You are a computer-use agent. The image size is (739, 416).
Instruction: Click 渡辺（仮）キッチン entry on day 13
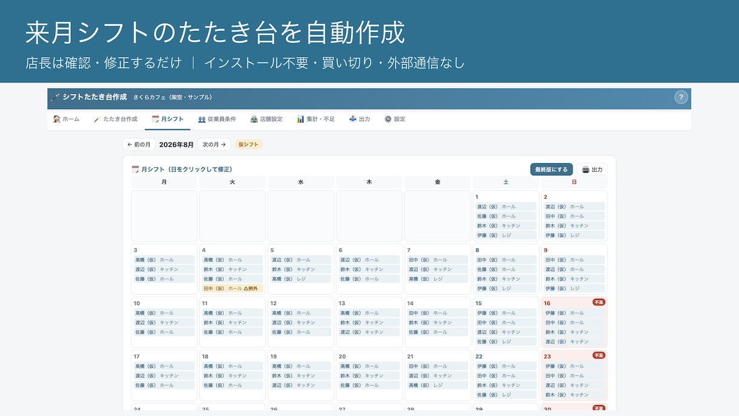point(369,332)
